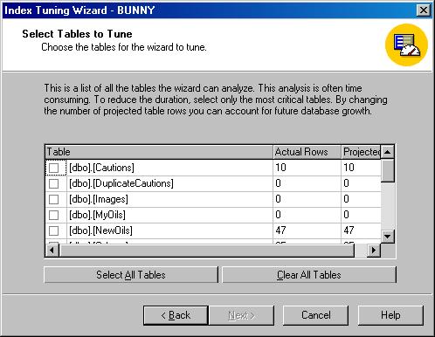Click the Select All Tables button
This screenshot has width=435, height=337.
pos(131,275)
